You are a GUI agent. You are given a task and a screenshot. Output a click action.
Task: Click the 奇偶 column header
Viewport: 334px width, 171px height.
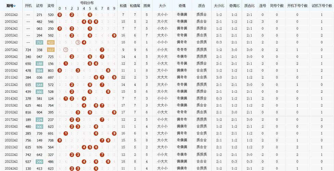pos(182,6)
